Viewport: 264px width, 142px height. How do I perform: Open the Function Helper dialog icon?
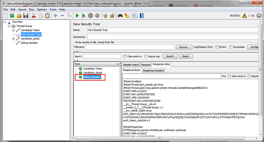[x=135, y=16]
